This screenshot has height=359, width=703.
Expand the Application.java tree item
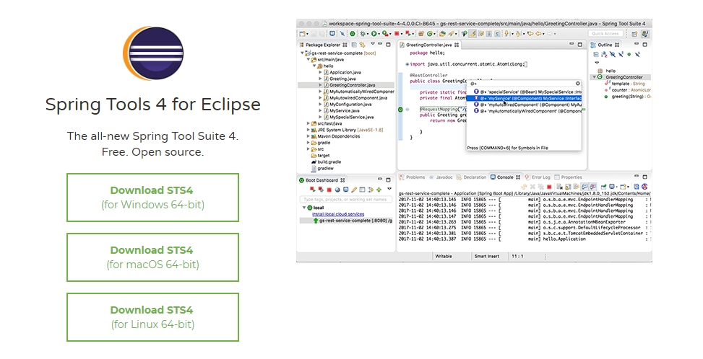[x=320, y=72]
